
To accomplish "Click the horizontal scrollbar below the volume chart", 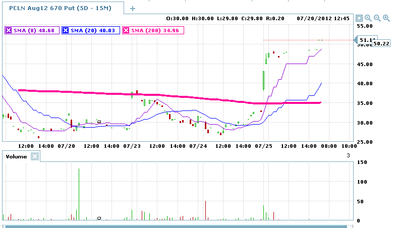I will pos(177,225).
